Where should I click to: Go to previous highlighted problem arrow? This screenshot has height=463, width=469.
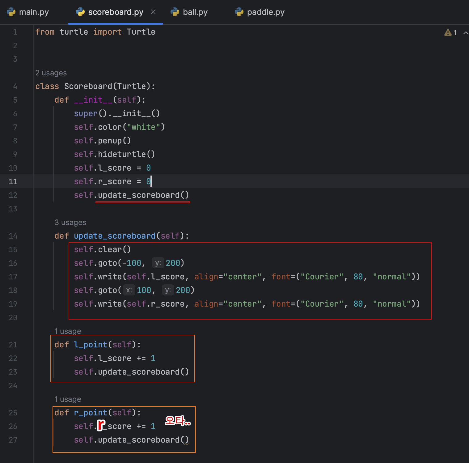click(466, 32)
